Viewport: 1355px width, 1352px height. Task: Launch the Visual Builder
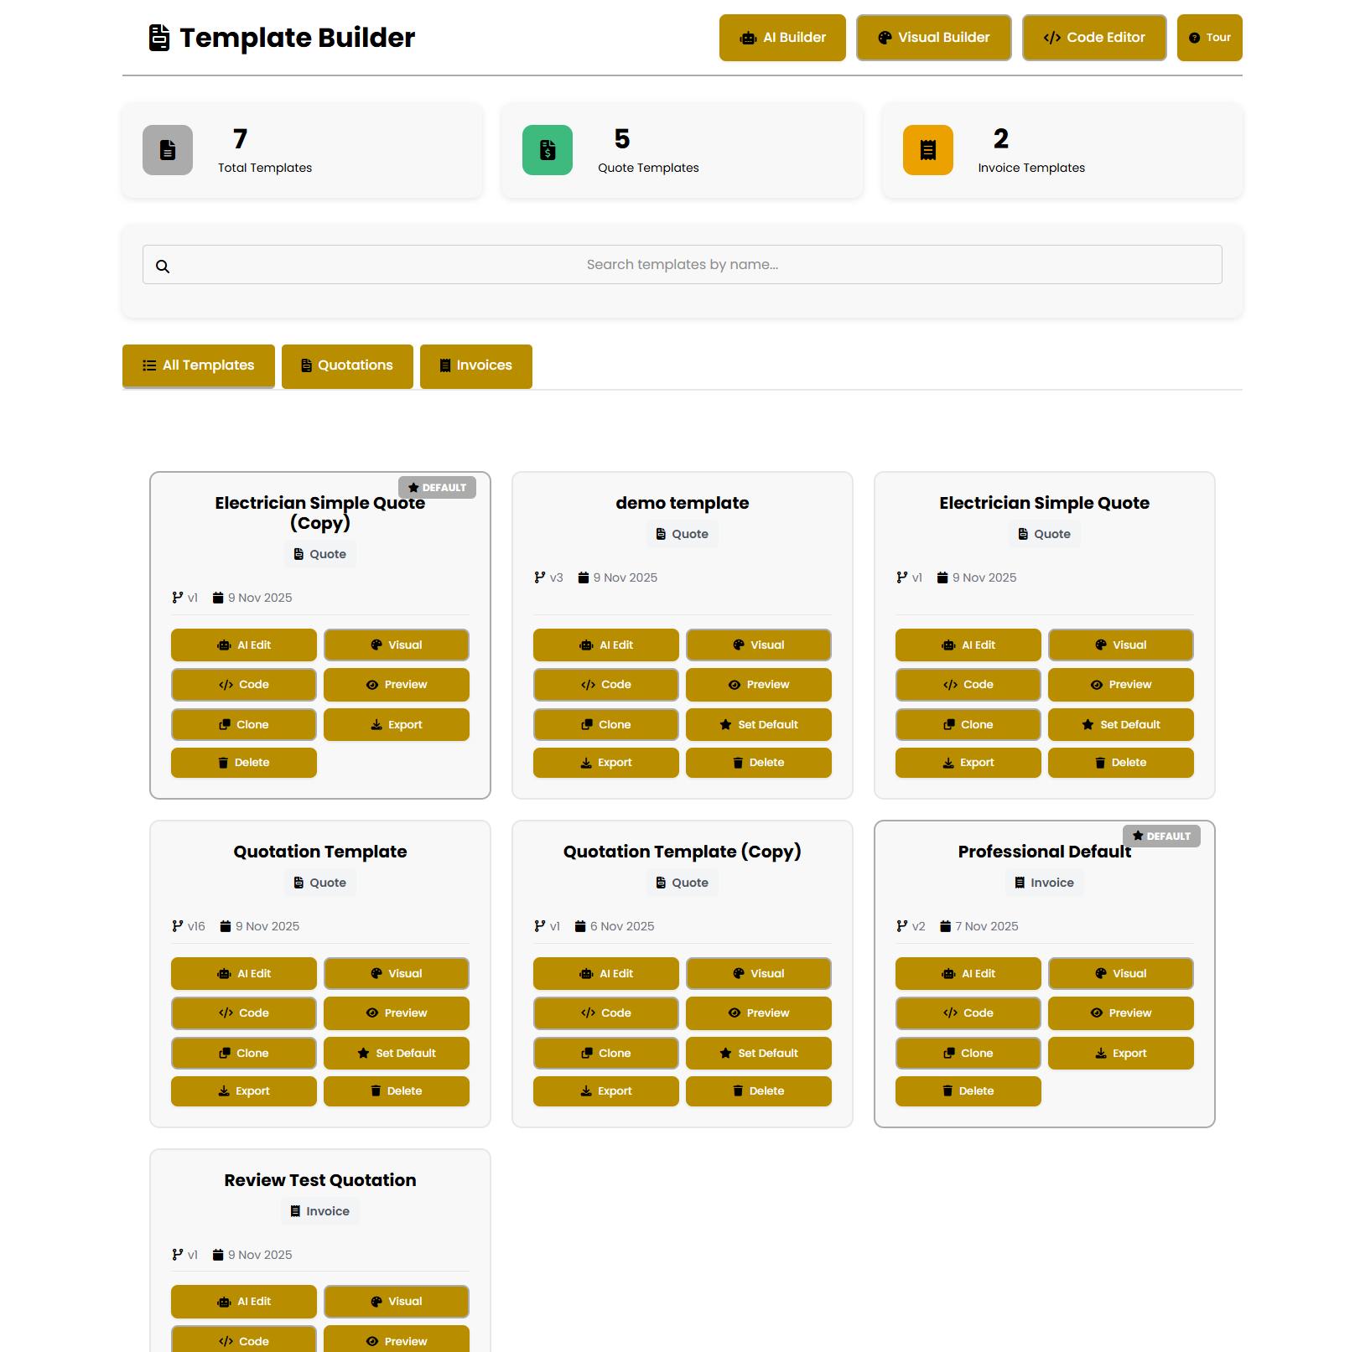pos(933,37)
